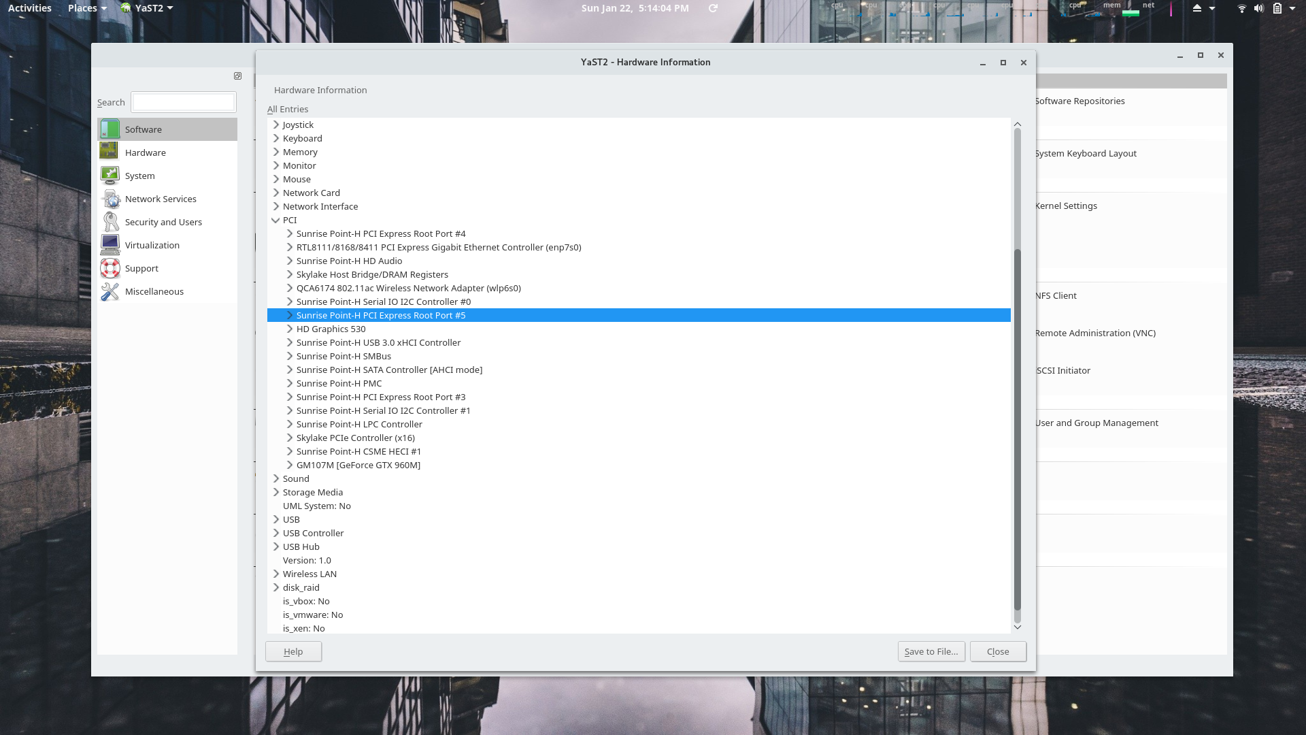Open the Software category icon

110,129
